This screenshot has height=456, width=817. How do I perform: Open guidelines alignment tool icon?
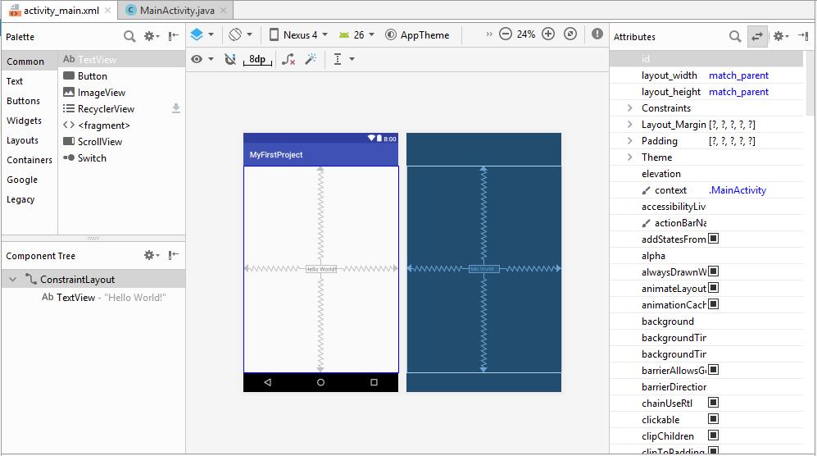pos(338,59)
